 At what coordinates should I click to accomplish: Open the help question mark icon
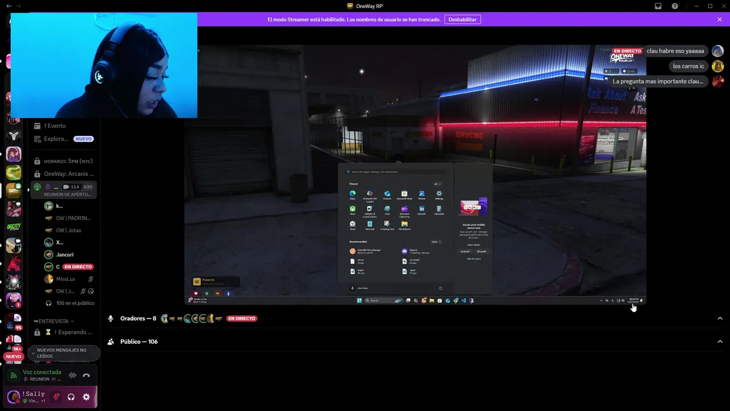pyautogui.click(x=675, y=6)
